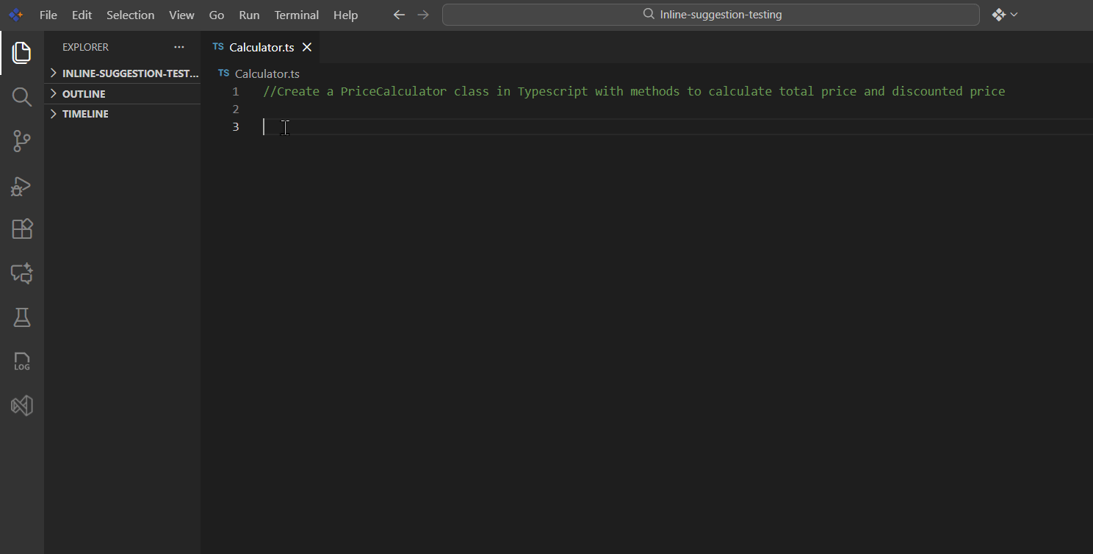Open the LOG viewer icon
This screenshot has height=554, width=1093.
pyautogui.click(x=22, y=361)
